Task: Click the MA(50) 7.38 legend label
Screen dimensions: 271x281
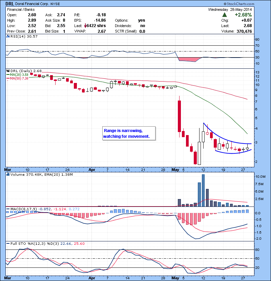Action: [19, 78]
